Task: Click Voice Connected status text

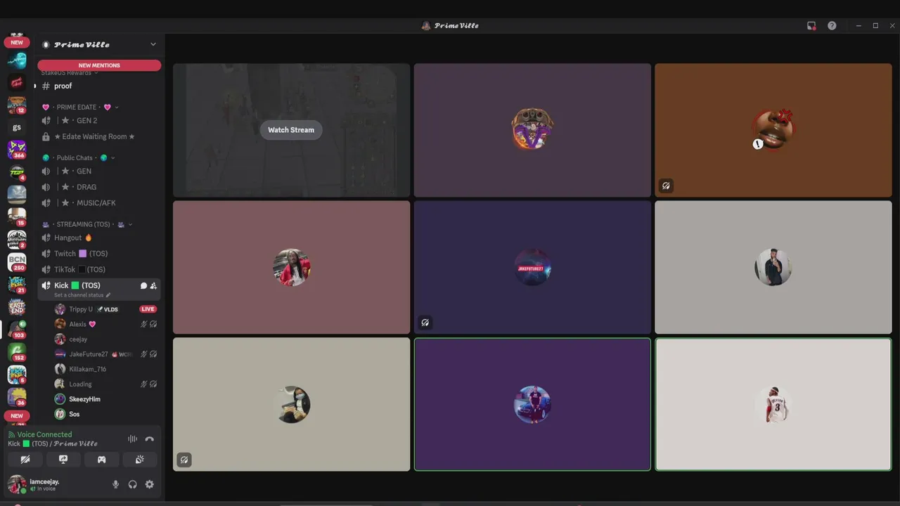Action: [x=44, y=434]
